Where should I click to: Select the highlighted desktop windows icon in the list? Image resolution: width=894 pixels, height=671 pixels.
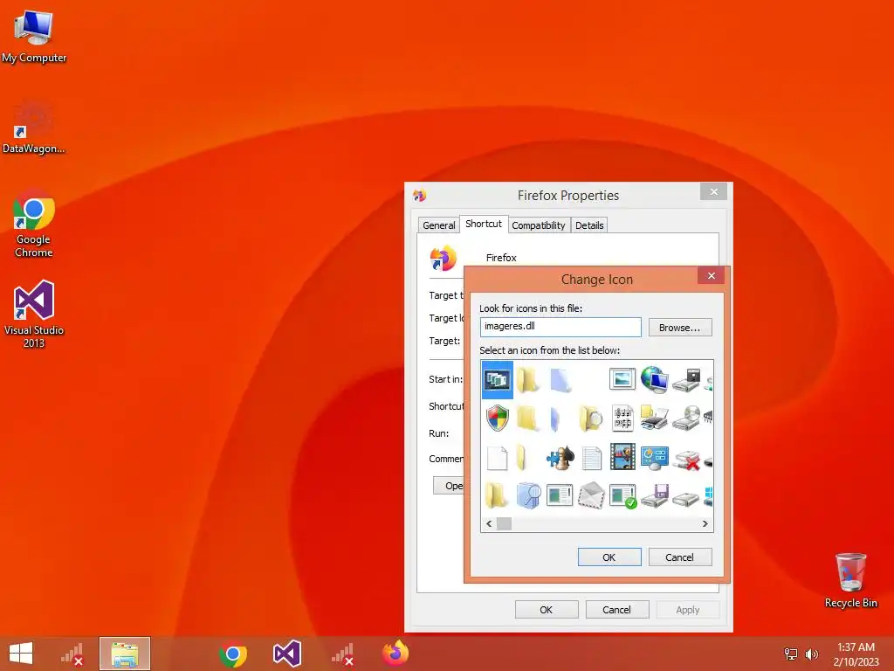[x=497, y=379]
